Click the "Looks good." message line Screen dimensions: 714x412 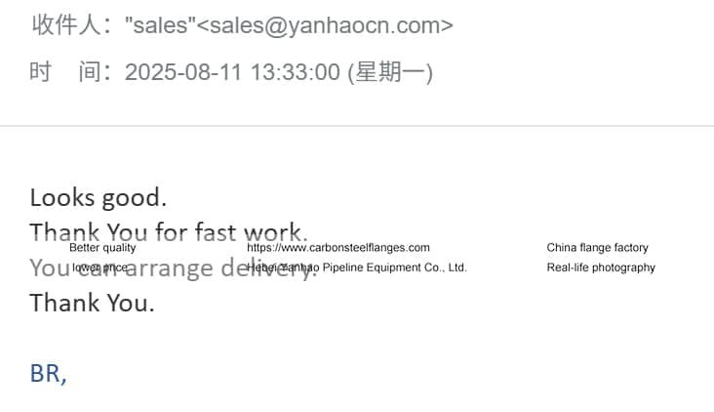(x=98, y=198)
